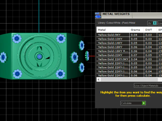Click the METAL WEIGHTS title tab
162x121 pixels.
[116, 14]
